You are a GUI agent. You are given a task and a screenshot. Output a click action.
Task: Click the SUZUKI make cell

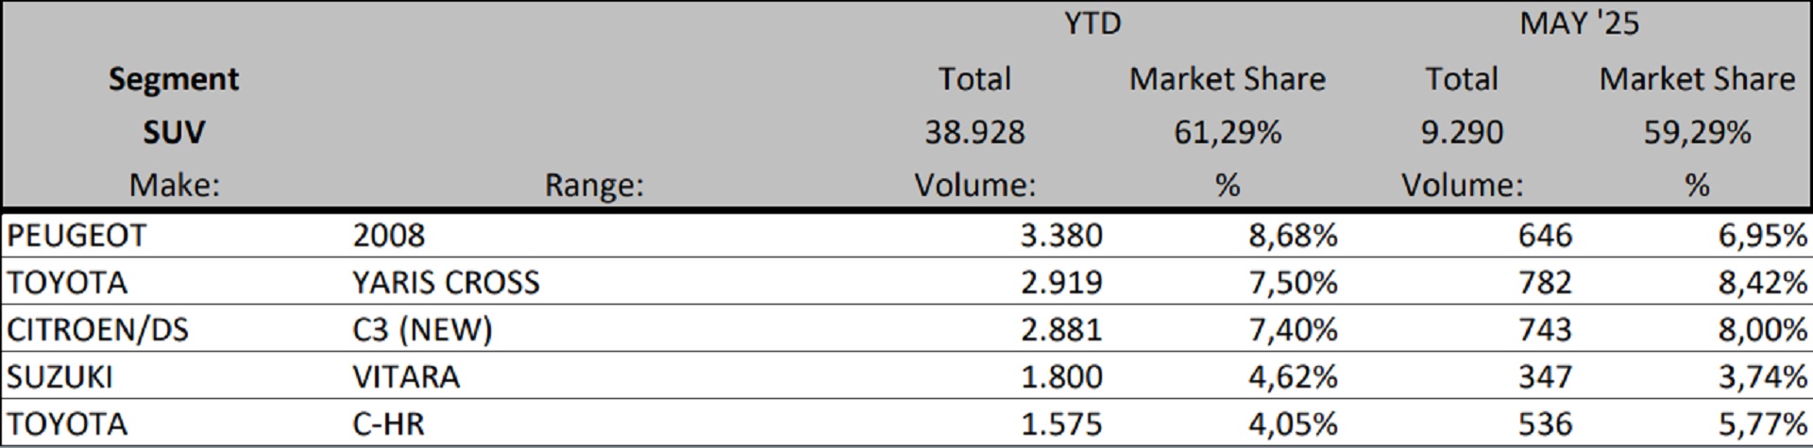59,376
